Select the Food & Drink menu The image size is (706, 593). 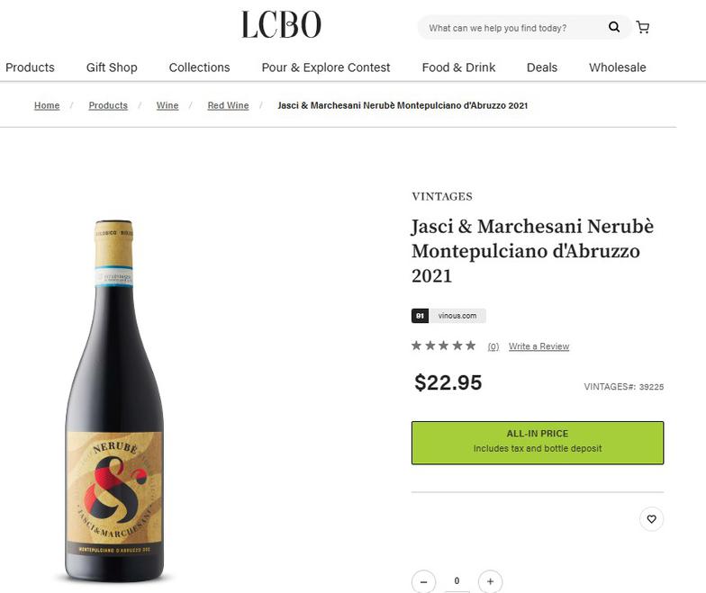click(x=458, y=67)
